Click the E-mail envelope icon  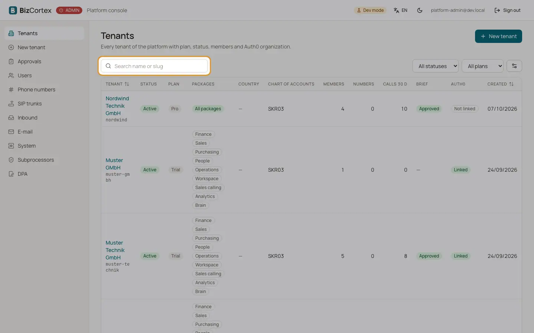point(11,132)
